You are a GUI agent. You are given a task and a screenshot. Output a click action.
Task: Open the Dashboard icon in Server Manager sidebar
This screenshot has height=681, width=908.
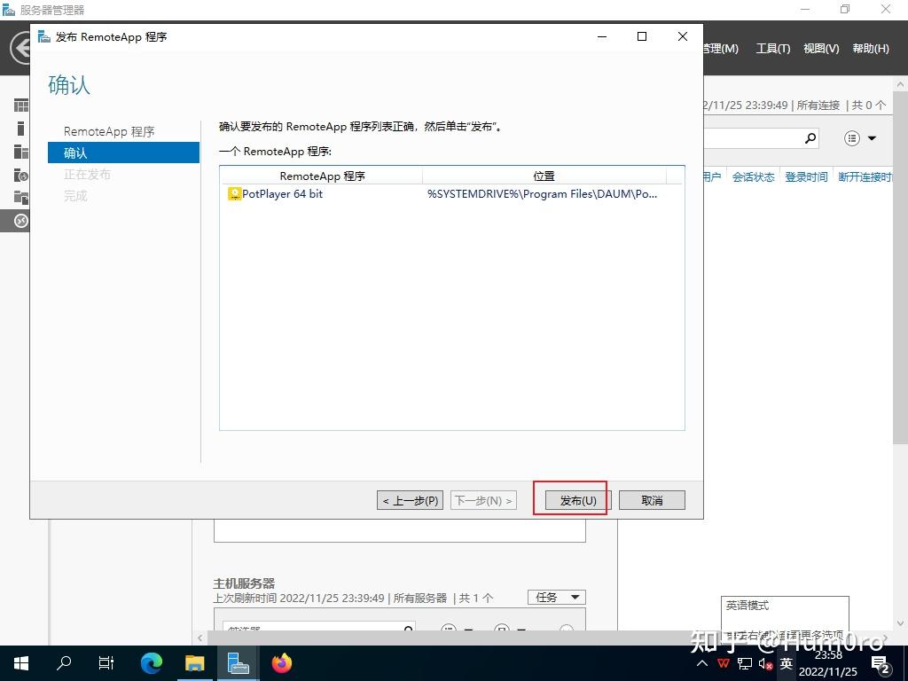pos(20,105)
